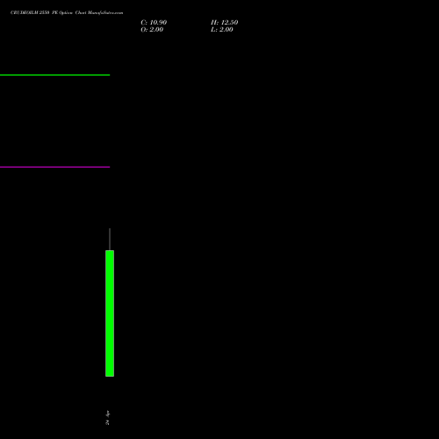
Task: Click the green candlestick body
Action: click(110, 313)
